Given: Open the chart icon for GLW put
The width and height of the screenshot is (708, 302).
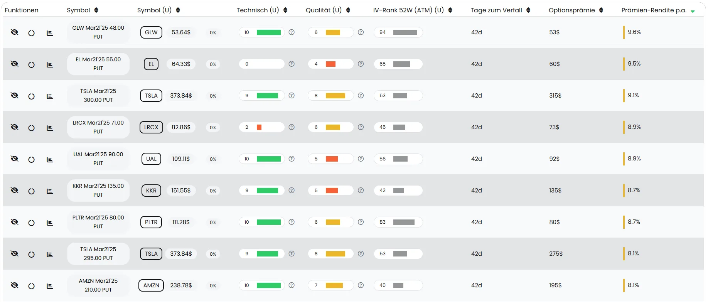Looking at the screenshot, I should pyautogui.click(x=50, y=33).
